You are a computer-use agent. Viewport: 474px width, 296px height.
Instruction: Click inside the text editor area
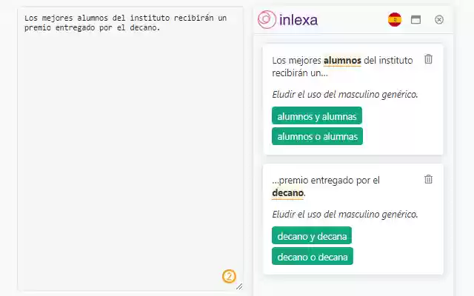tap(130, 149)
